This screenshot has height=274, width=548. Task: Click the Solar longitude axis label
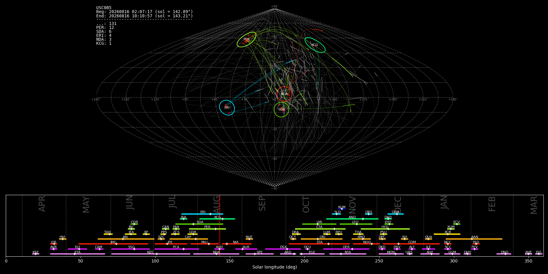pos(275,267)
